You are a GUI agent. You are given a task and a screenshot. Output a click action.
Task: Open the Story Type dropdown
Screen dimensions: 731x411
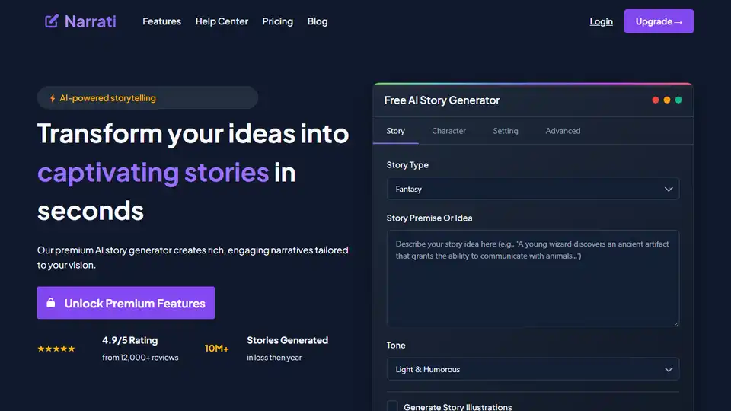(x=532, y=189)
